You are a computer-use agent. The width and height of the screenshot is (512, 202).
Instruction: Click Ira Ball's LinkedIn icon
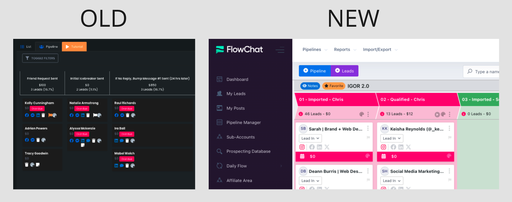tap(116, 141)
